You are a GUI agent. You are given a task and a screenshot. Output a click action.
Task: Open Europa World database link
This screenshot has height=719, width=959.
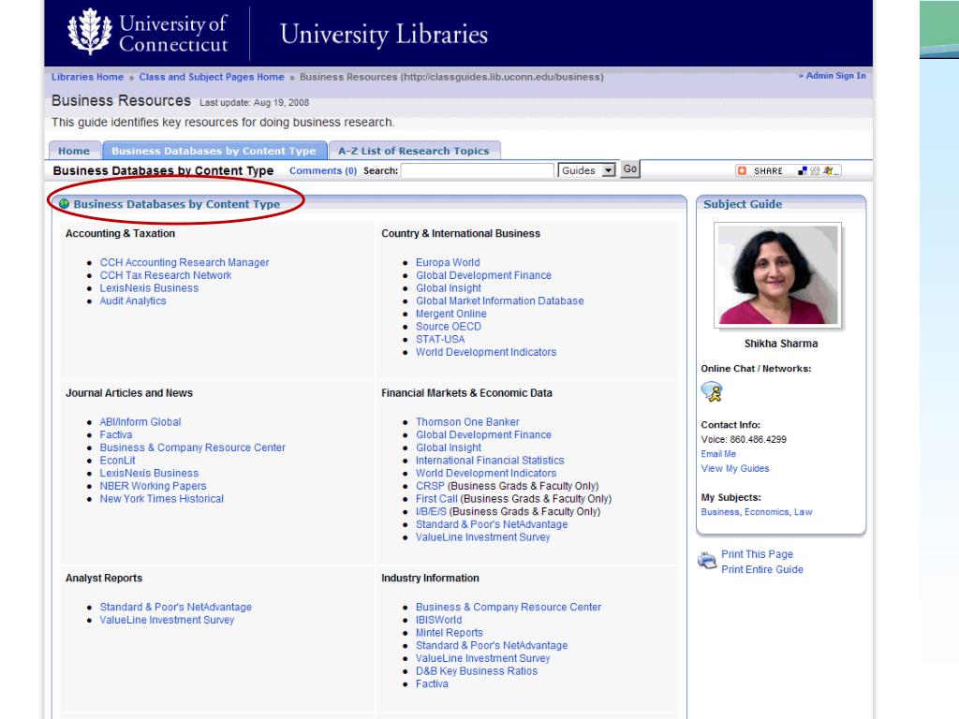click(448, 262)
